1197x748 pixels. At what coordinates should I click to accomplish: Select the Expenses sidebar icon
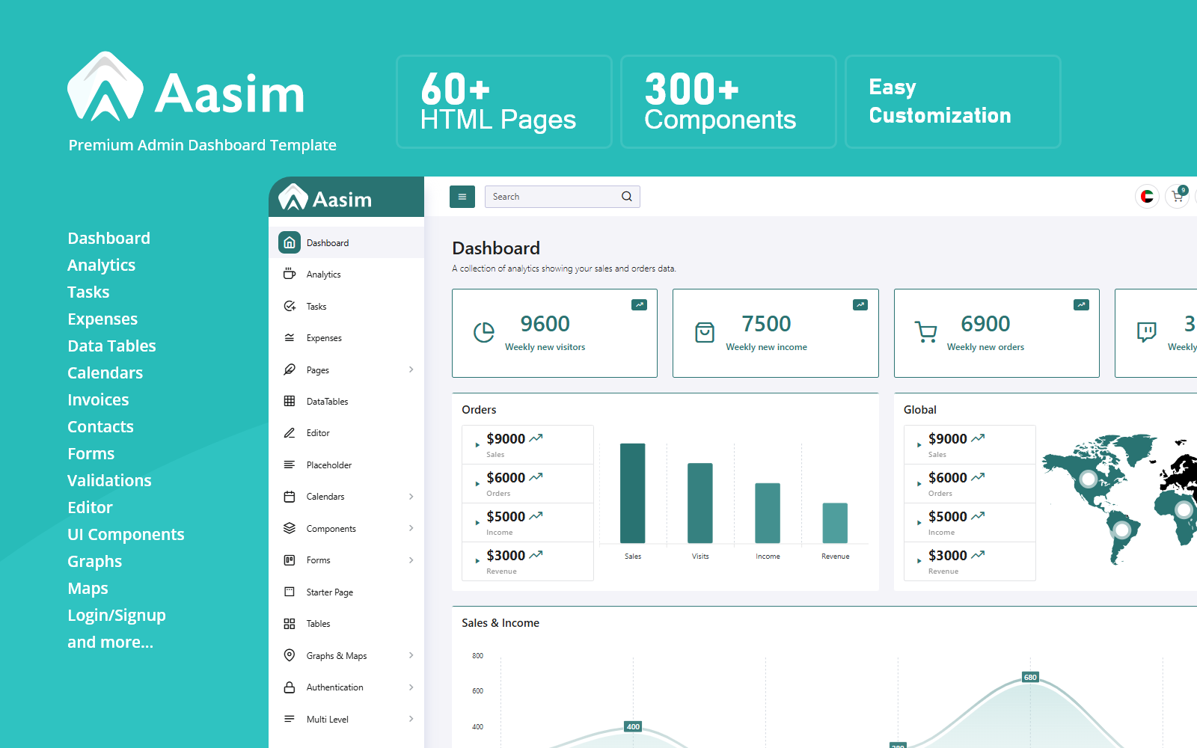pyautogui.click(x=290, y=337)
